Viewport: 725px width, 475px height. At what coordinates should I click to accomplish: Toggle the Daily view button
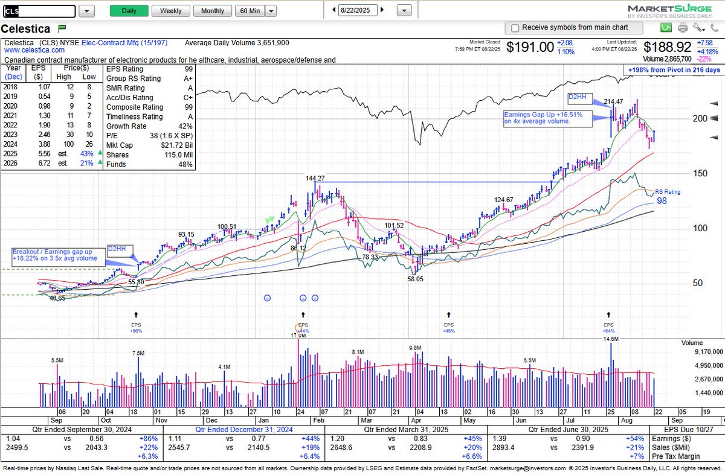click(128, 11)
